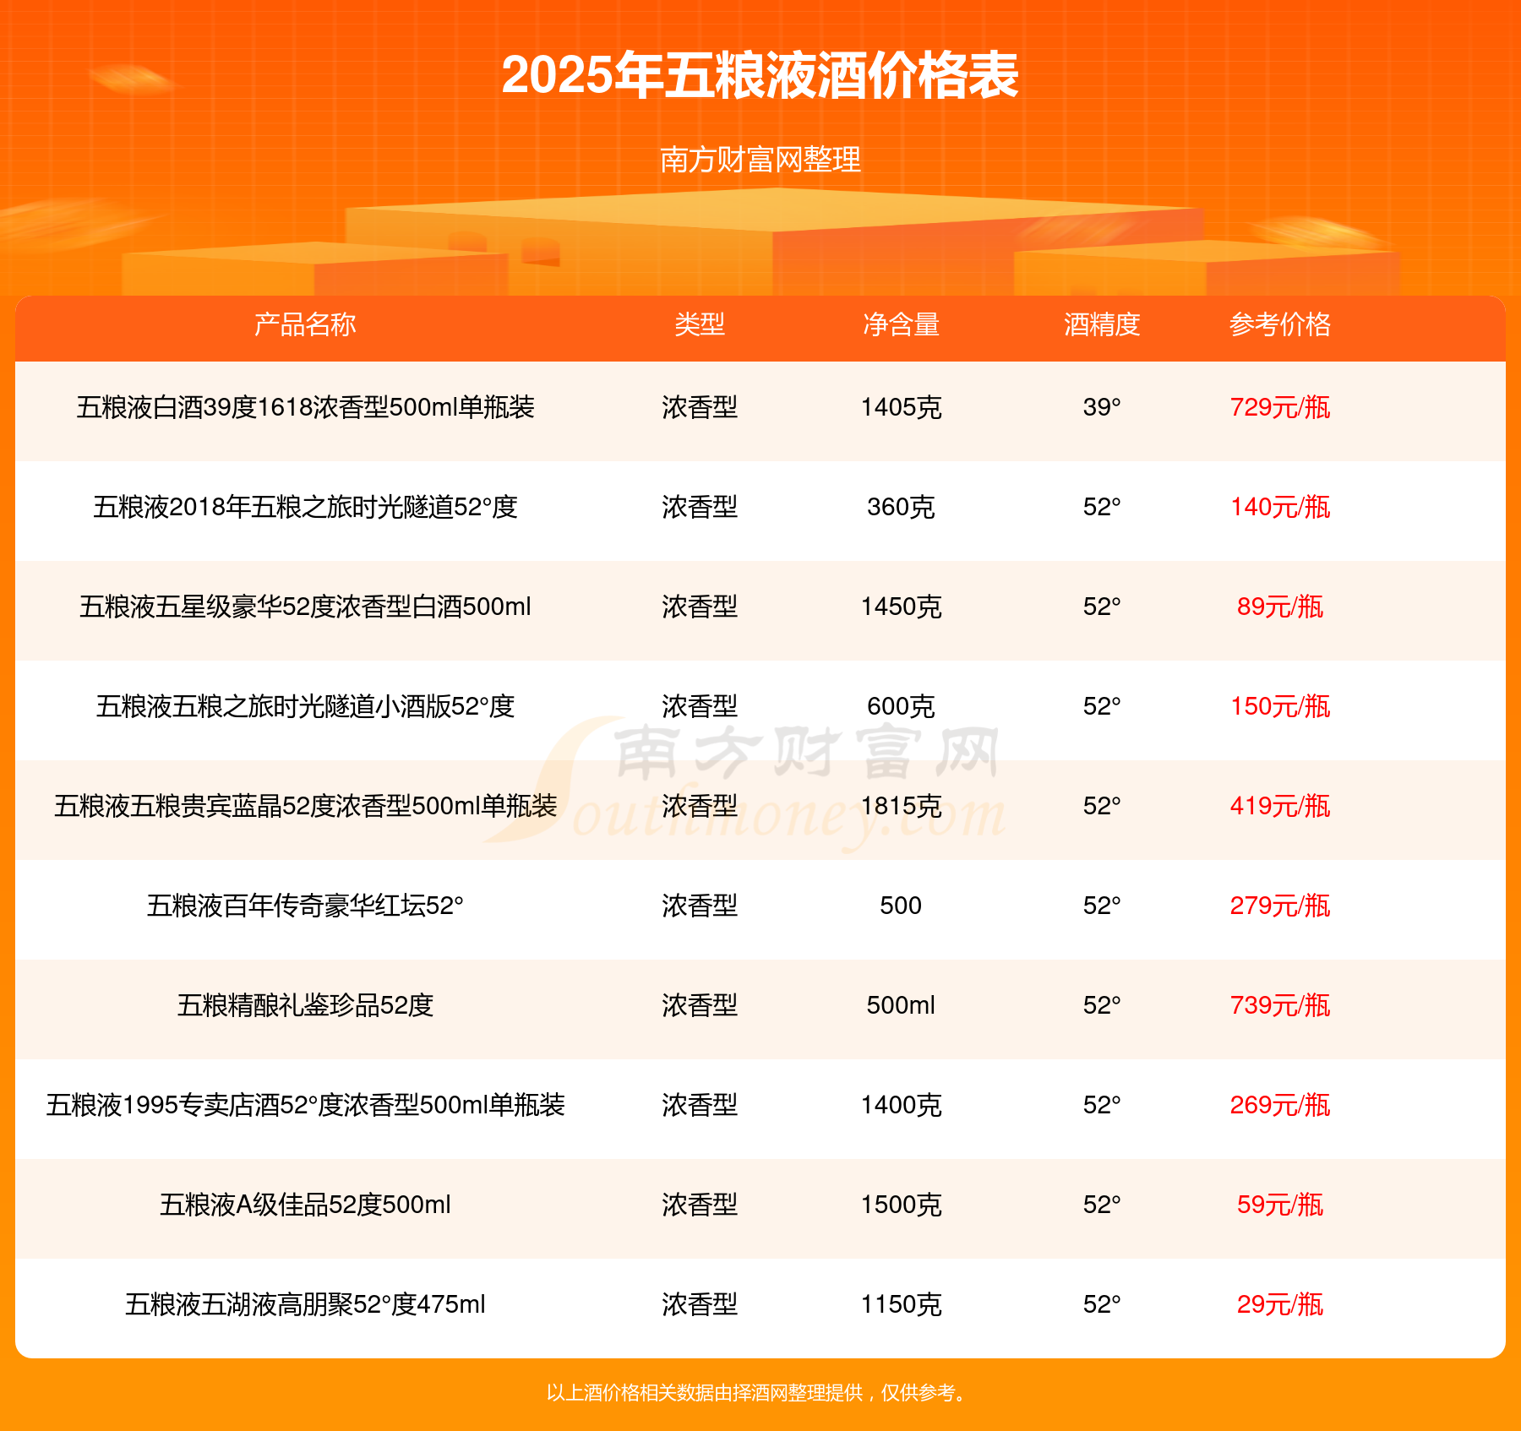Screen dimensions: 1521x1431
Task: Select the net content "1150克"
Action: [x=901, y=1304]
